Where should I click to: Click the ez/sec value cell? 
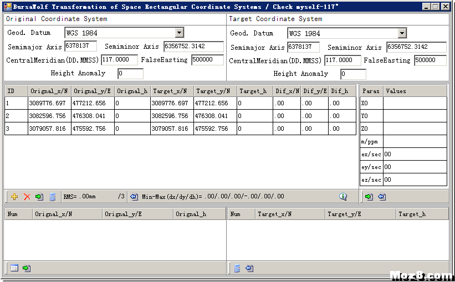[x=415, y=180]
